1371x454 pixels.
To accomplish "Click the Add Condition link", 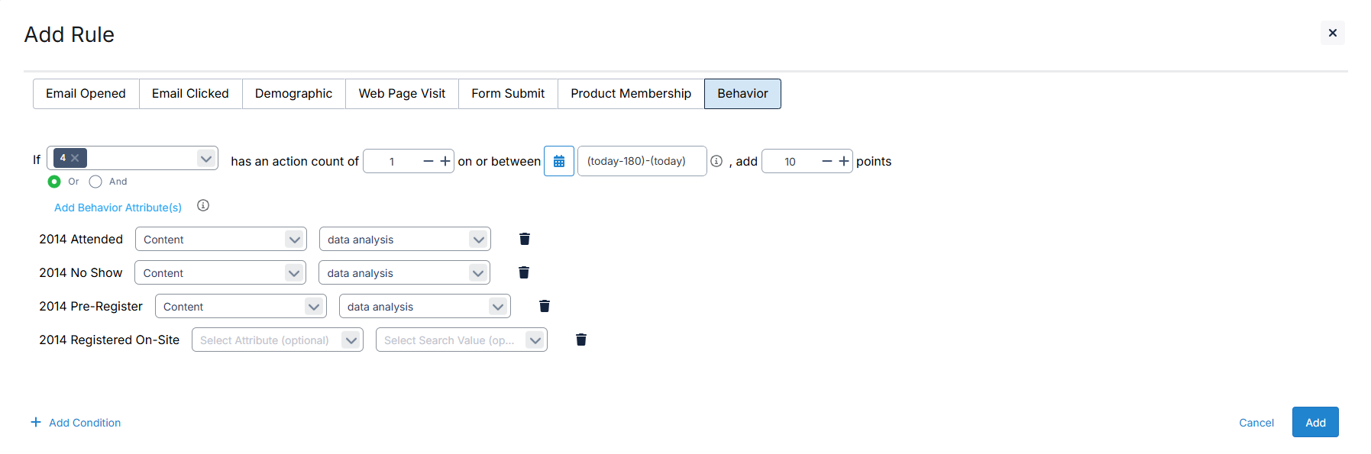I will point(84,422).
